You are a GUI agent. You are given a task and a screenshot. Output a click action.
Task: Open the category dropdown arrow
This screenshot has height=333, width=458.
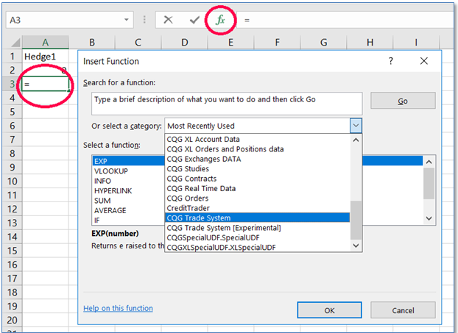point(356,126)
